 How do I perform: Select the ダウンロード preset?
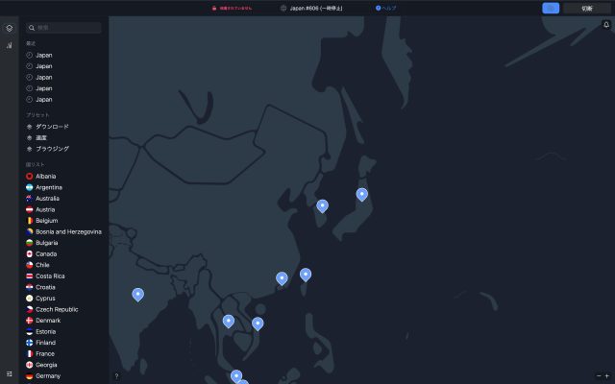[x=52, y=127]
